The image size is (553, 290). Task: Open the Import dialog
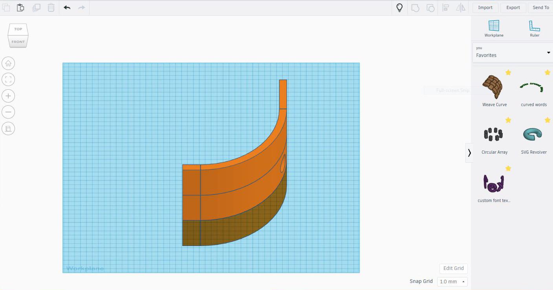click(485, 7)
